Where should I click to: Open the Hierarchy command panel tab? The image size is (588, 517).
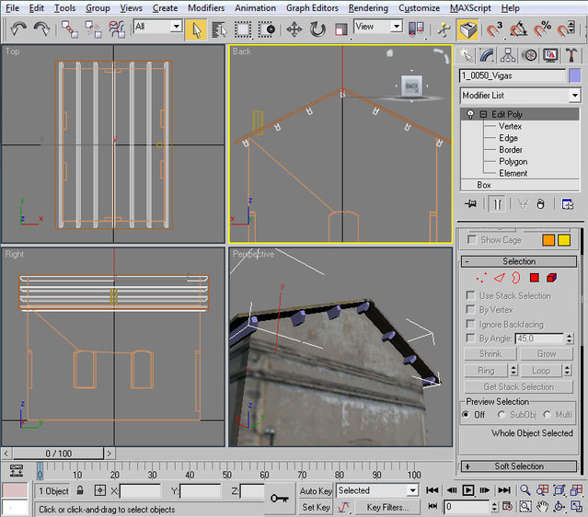pos(506,55)
